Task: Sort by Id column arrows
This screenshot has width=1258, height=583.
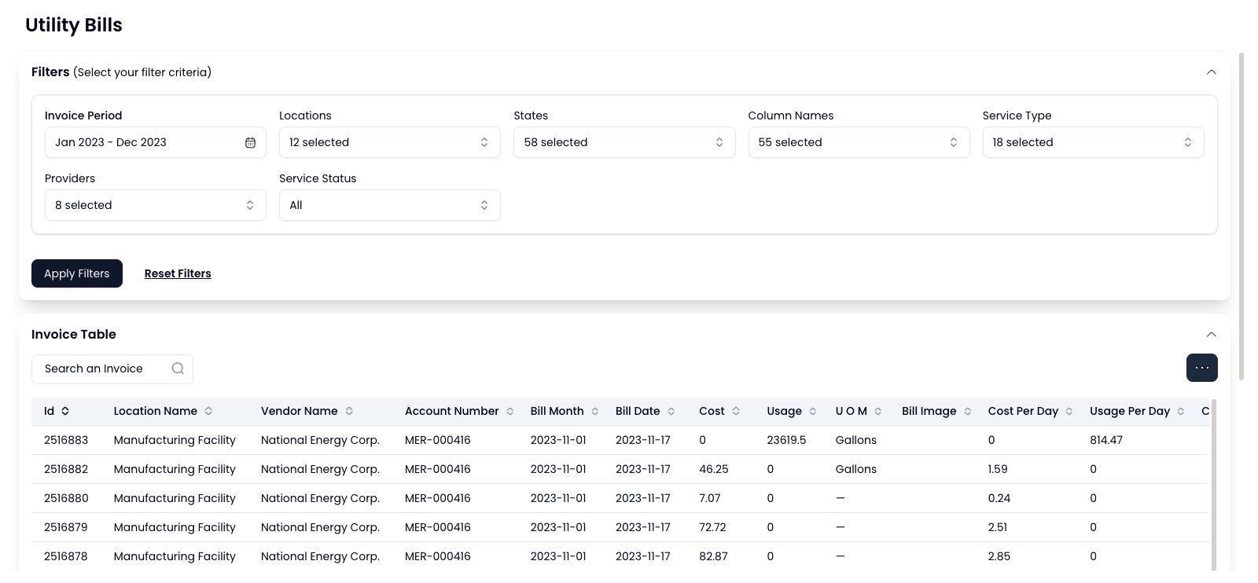Action: coord(65,411)
